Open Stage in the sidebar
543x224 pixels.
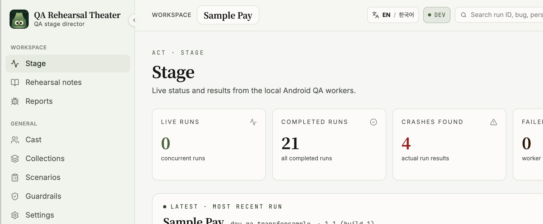coord(68,63)
